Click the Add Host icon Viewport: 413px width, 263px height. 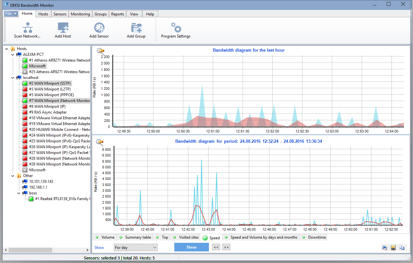click(63, 28)
